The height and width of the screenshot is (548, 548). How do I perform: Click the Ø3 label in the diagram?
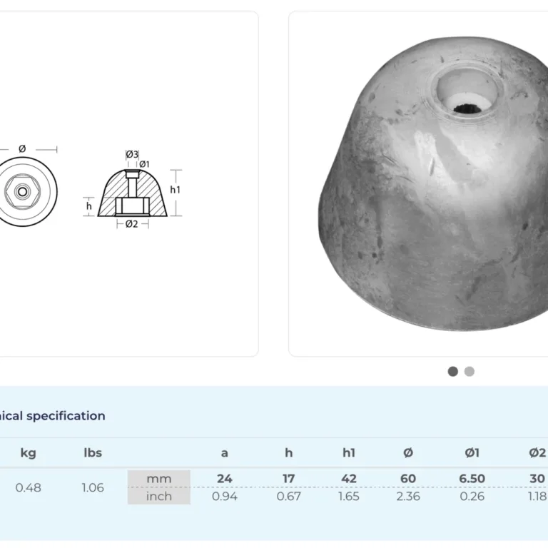[x=132, y=154]
